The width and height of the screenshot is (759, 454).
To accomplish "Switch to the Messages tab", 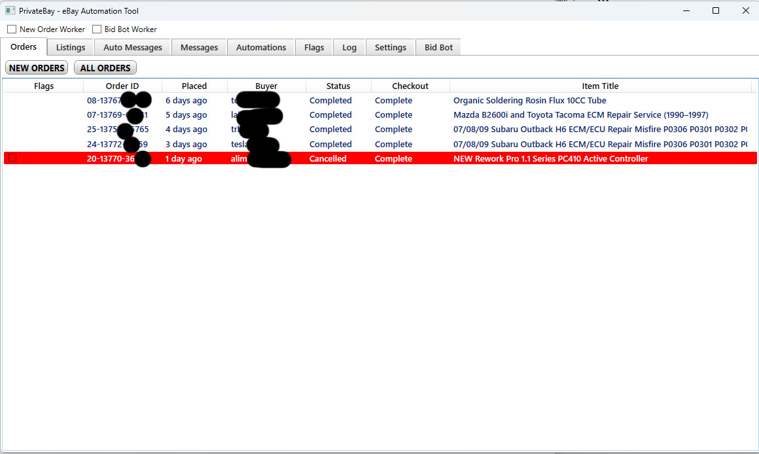I will (199, 46).
